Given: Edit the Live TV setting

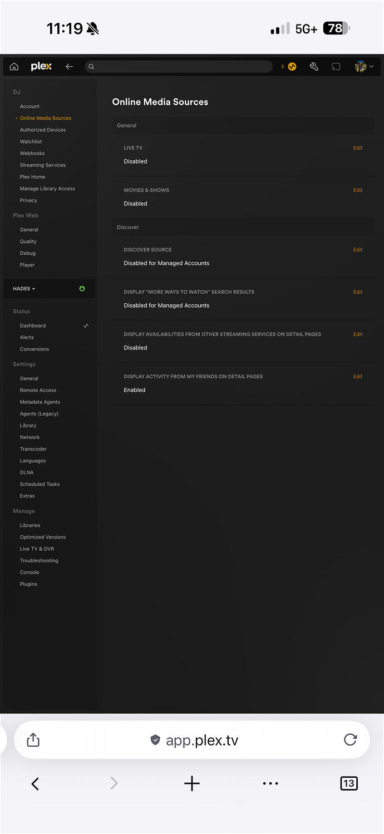Looking at the screenshot, I should [357, 148].
